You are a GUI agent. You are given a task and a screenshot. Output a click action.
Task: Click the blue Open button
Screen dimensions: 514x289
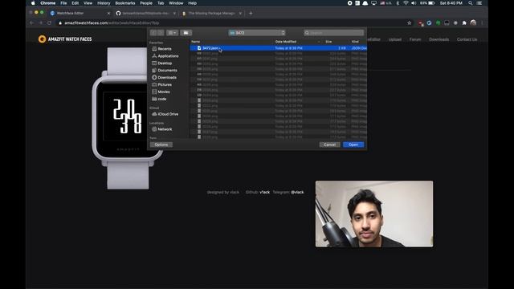click(x=353, y=144)
